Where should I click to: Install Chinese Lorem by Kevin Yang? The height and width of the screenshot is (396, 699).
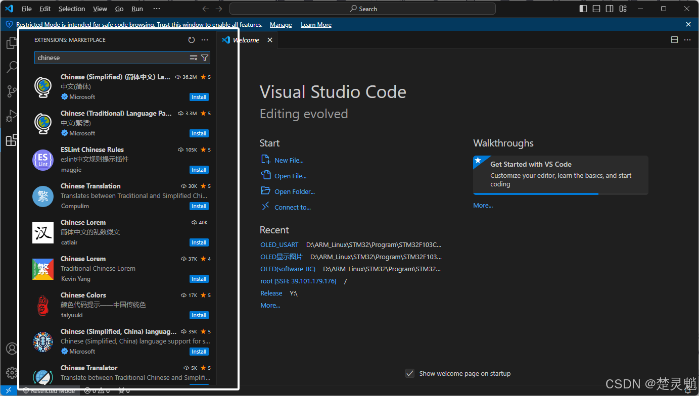199,279
